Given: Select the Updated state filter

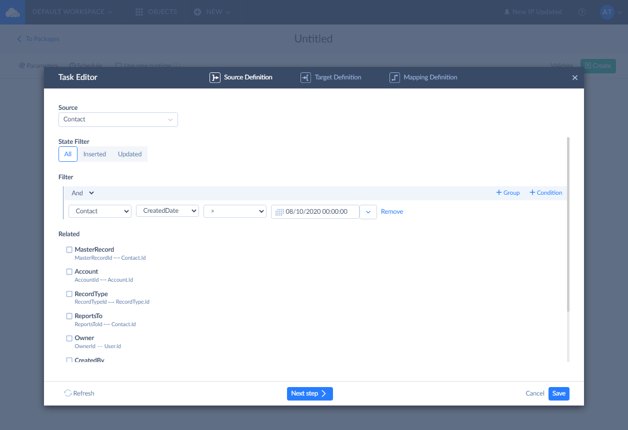Looking at the screenshot, I should (x=129, y=154).
